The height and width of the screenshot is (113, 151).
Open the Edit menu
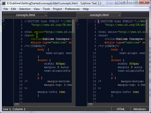click(x=13, y=9)
